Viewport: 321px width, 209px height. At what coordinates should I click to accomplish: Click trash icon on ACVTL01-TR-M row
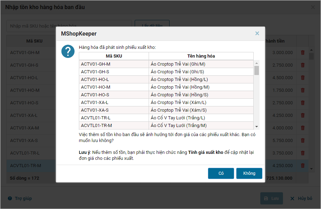[x=303, y=166]
